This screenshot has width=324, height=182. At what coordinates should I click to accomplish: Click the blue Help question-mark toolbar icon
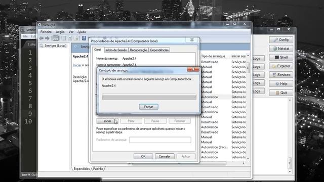pos(84,38)
